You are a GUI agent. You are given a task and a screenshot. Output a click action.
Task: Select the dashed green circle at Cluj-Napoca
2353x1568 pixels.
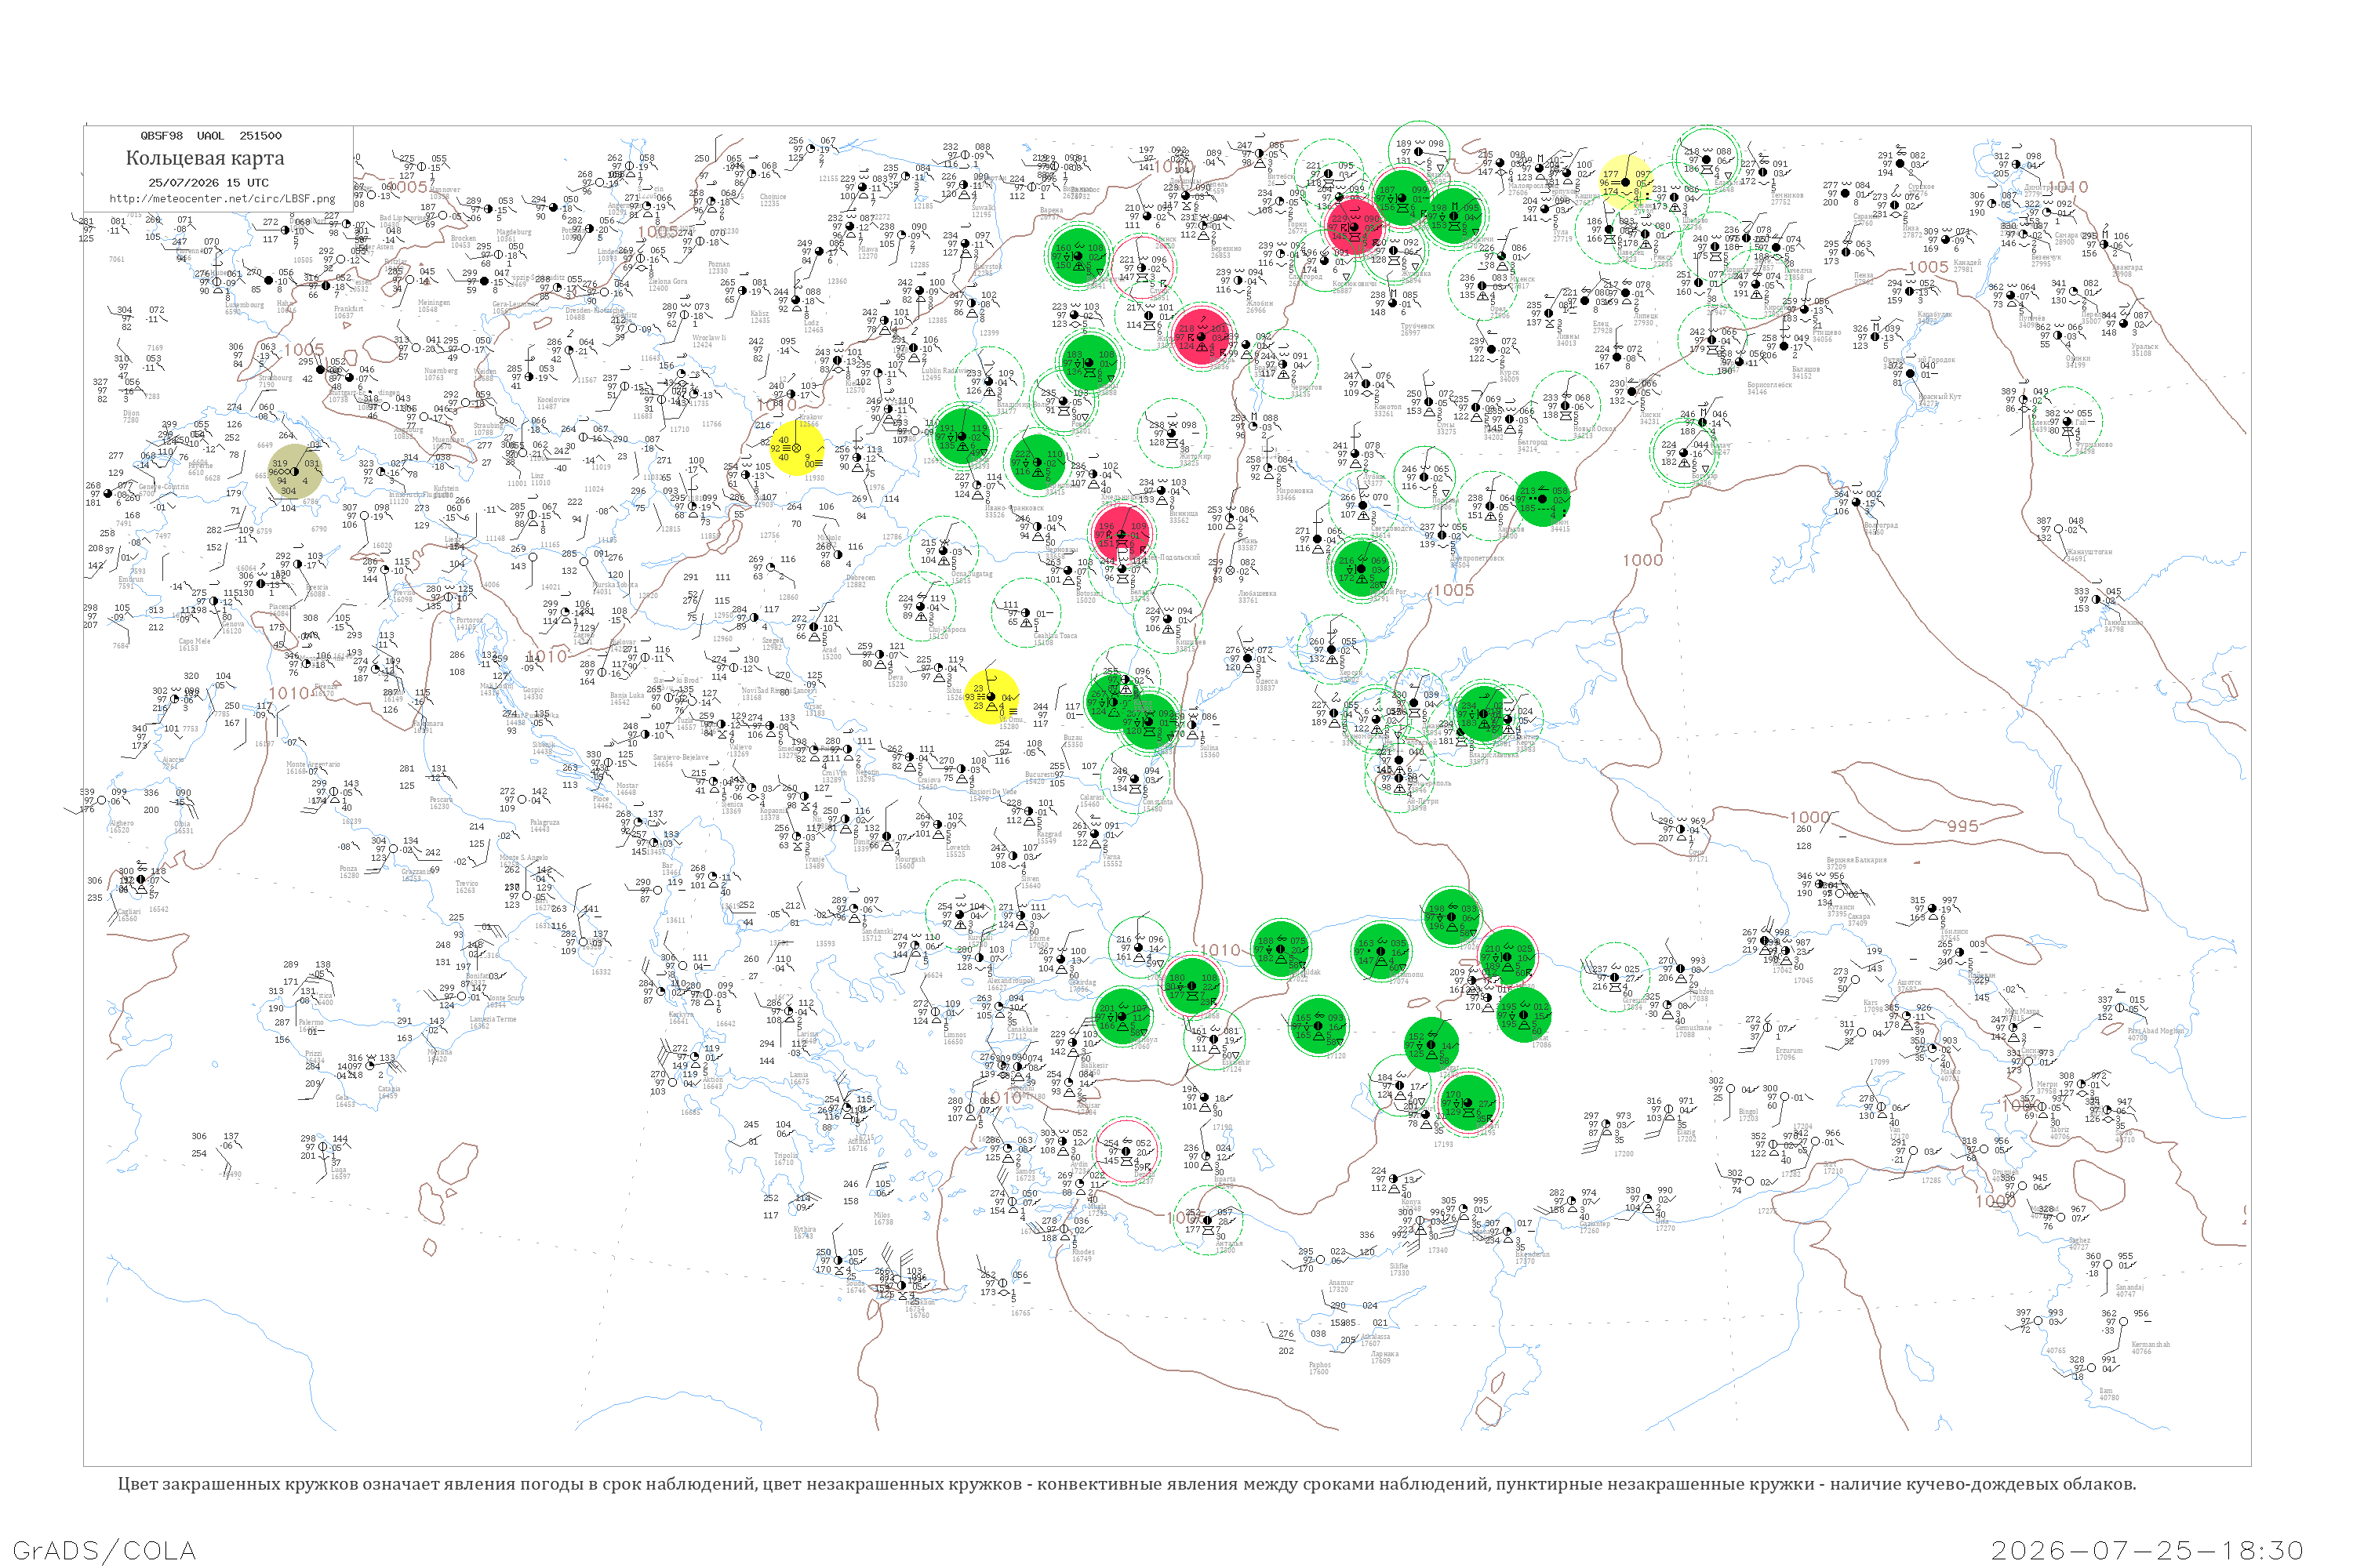[x=922, y=606]
